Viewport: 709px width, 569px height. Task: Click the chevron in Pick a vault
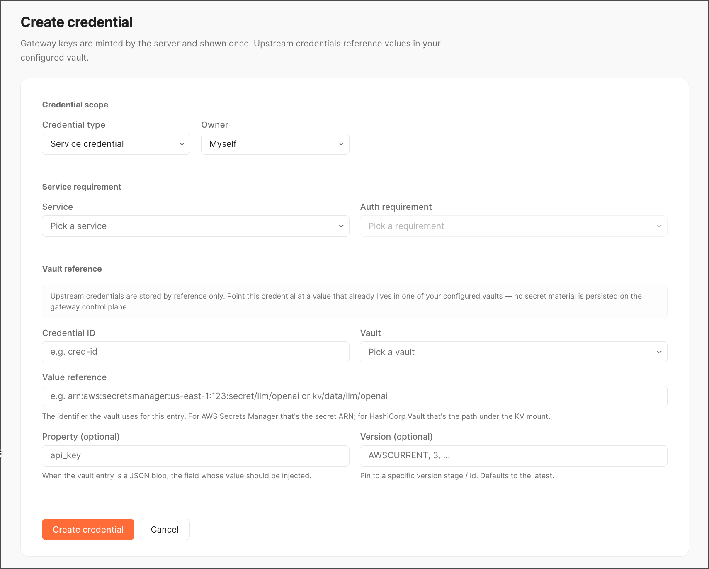point(659,352)
